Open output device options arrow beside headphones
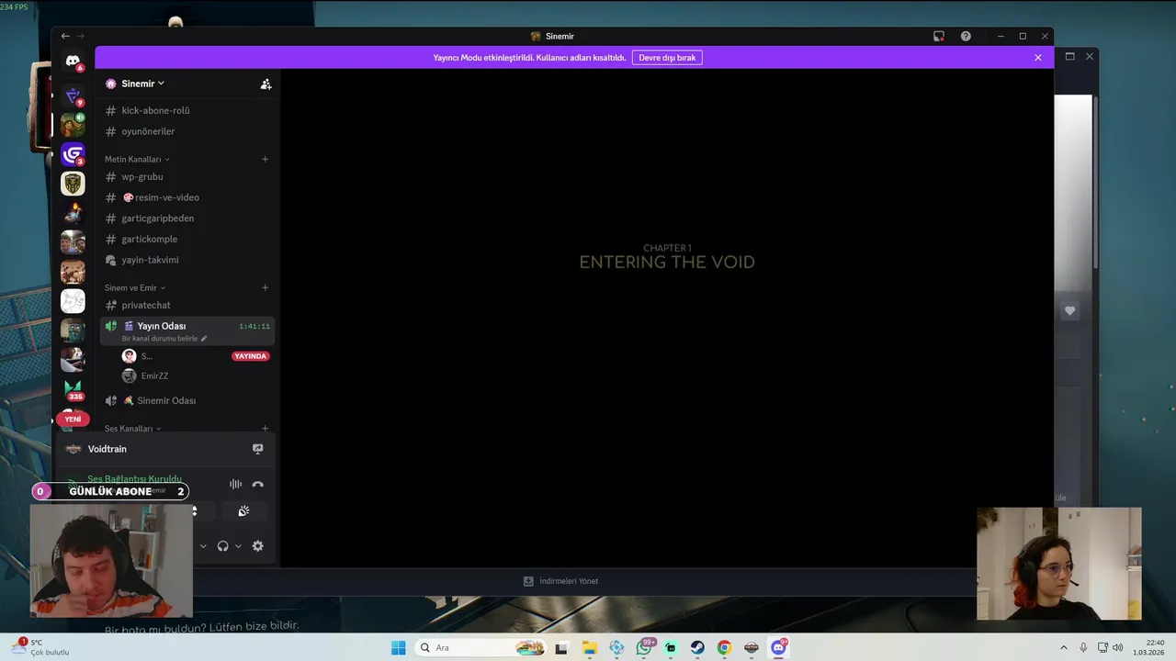Viewport: 1176px width, 661px height. 238,545
